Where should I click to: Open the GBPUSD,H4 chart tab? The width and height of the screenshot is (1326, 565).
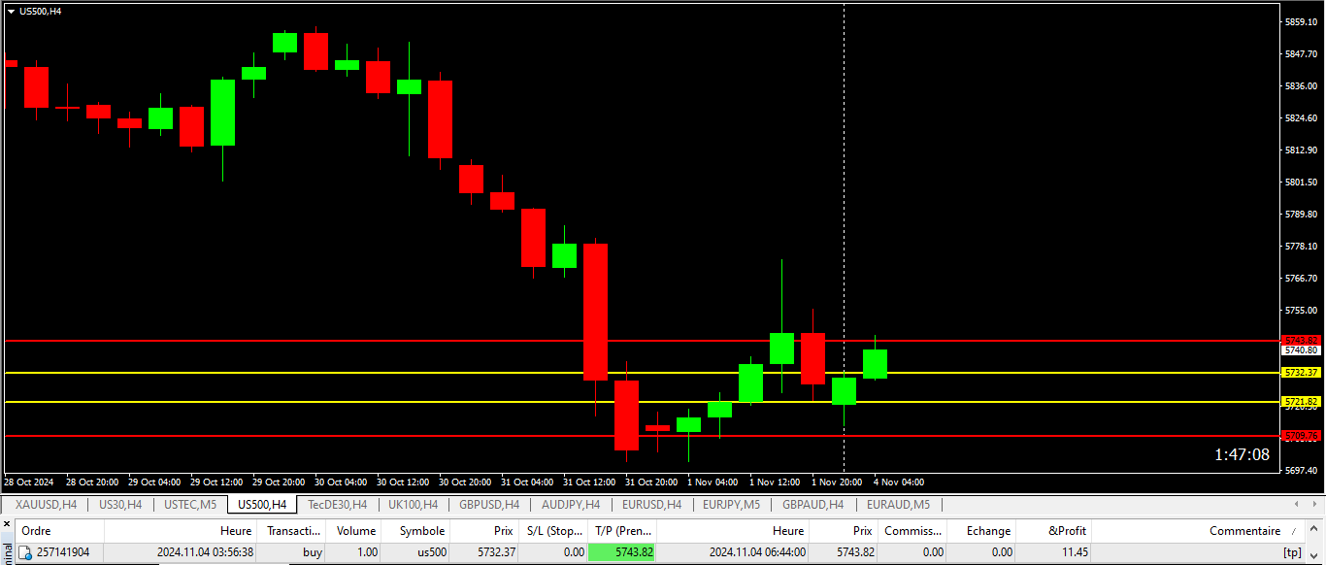pyautogui.click(x=489, y=505)
